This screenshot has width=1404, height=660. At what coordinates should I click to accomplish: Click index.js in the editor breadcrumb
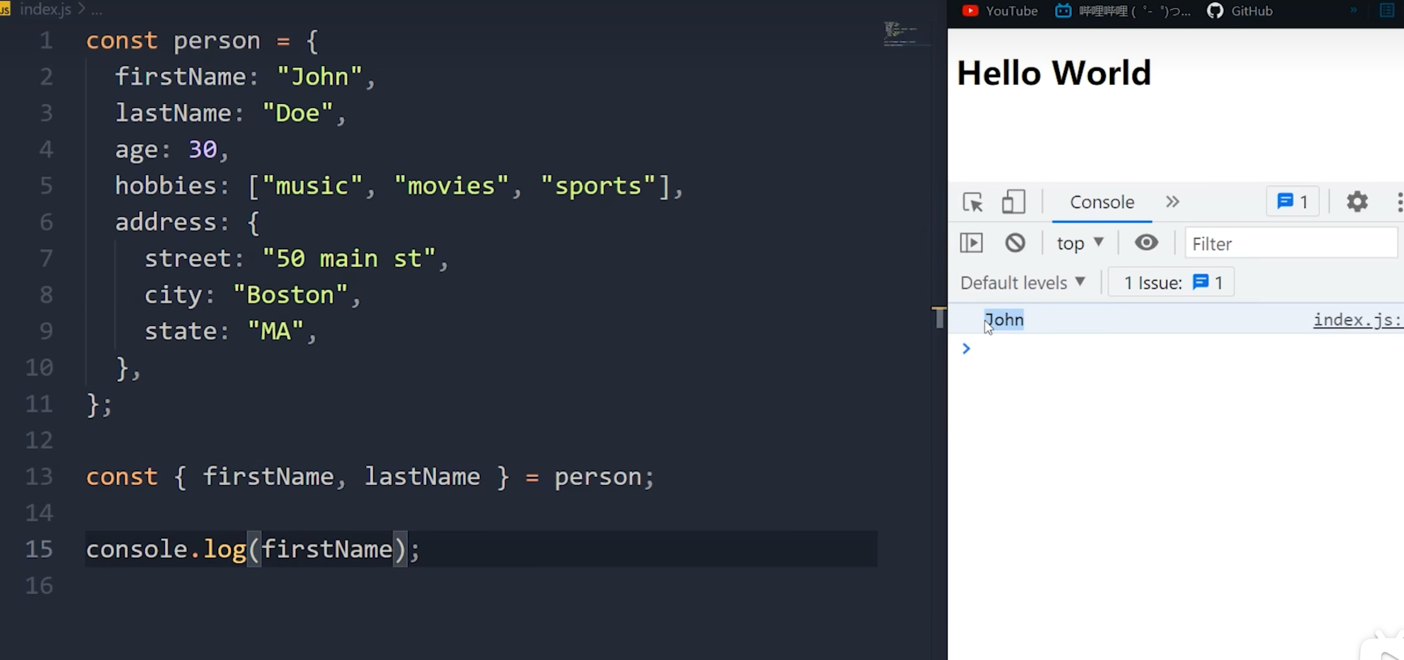tap(45, 10)
